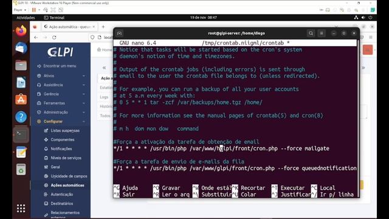Open the Geral configuration entry

click(x=55, y=167)
